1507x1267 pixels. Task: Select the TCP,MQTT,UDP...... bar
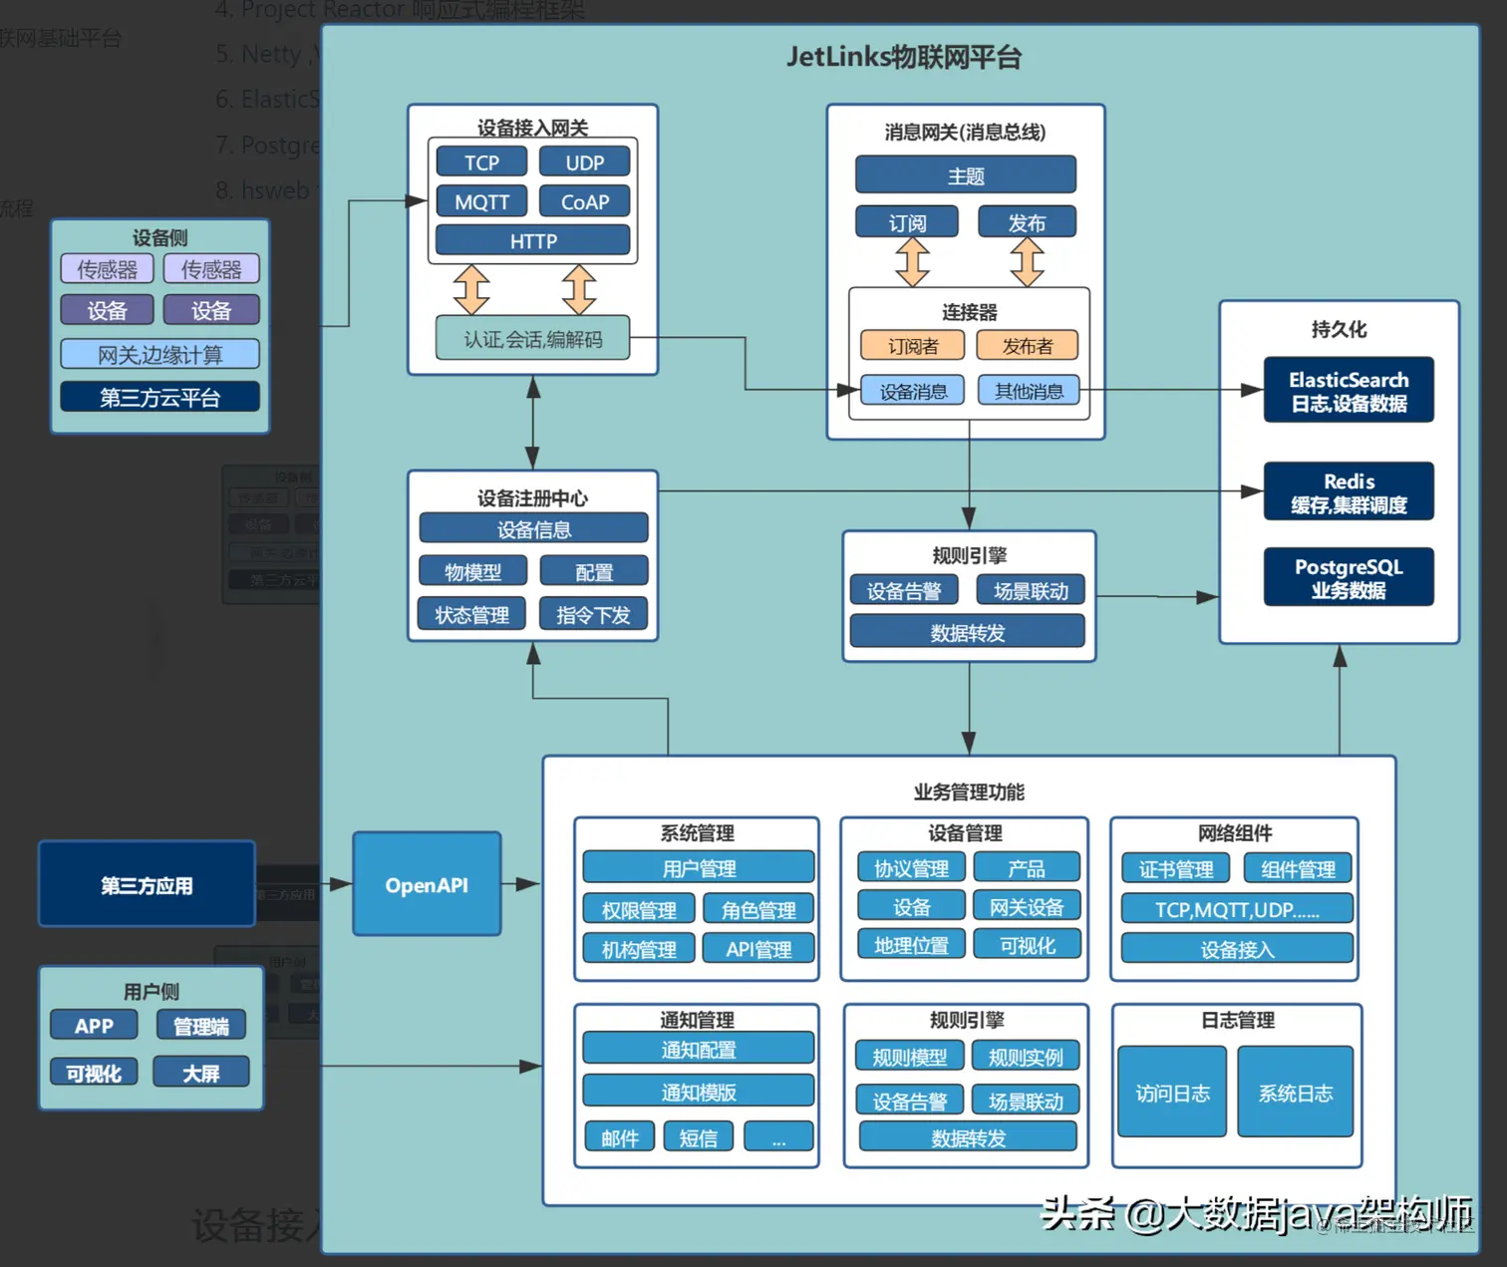pos(1237,909)
